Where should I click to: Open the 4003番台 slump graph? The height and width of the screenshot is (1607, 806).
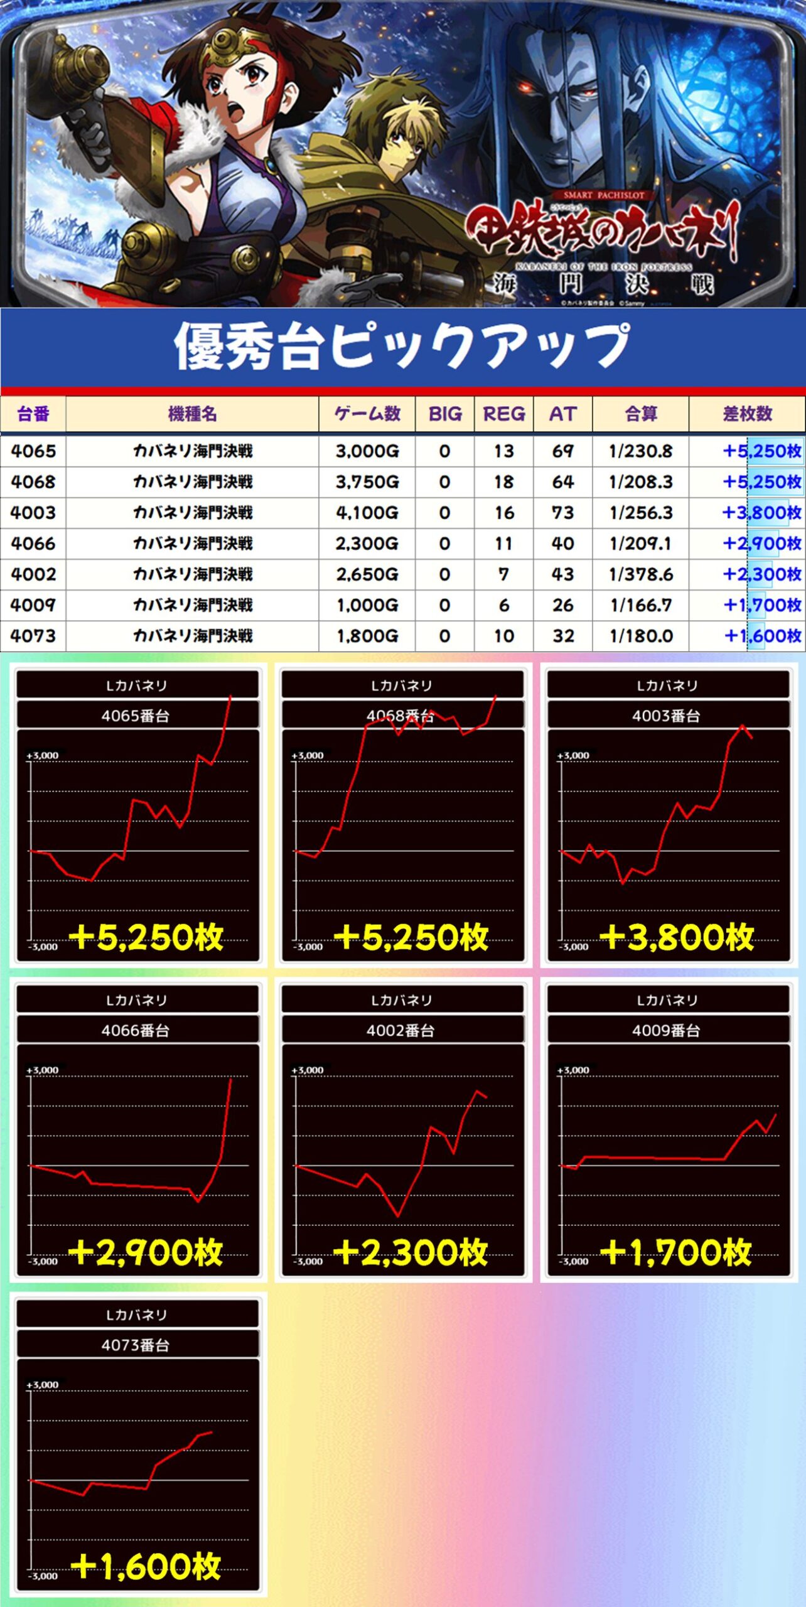point(668,816)
